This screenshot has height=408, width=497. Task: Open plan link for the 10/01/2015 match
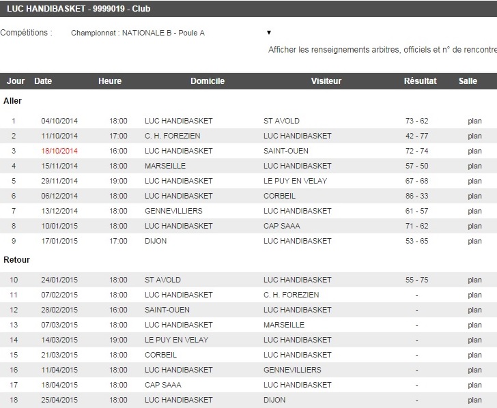(x=475, y=227)
